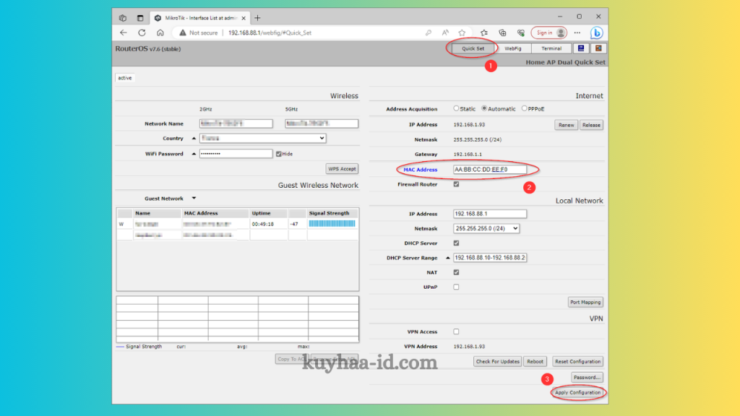Click the blue MAC Address label

[x=421, y=170]
